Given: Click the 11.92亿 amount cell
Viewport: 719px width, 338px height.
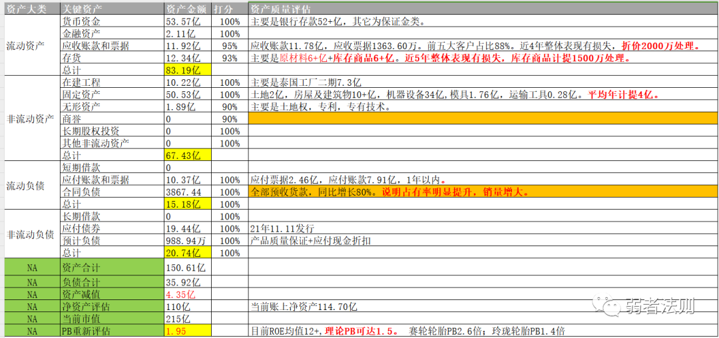Looking at the screenshot, I should 188,46.
